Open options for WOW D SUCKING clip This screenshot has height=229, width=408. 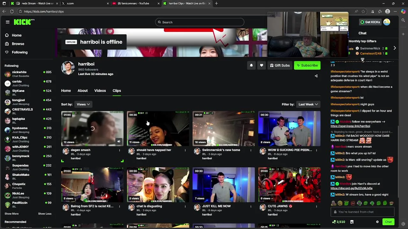[317, 150]
